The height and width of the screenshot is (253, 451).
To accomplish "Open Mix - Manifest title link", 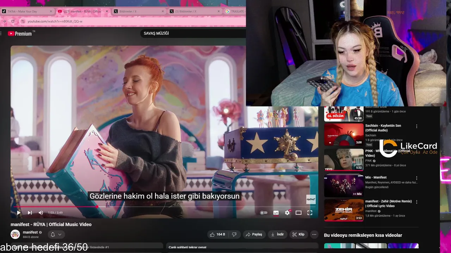I will coord(376,177).
